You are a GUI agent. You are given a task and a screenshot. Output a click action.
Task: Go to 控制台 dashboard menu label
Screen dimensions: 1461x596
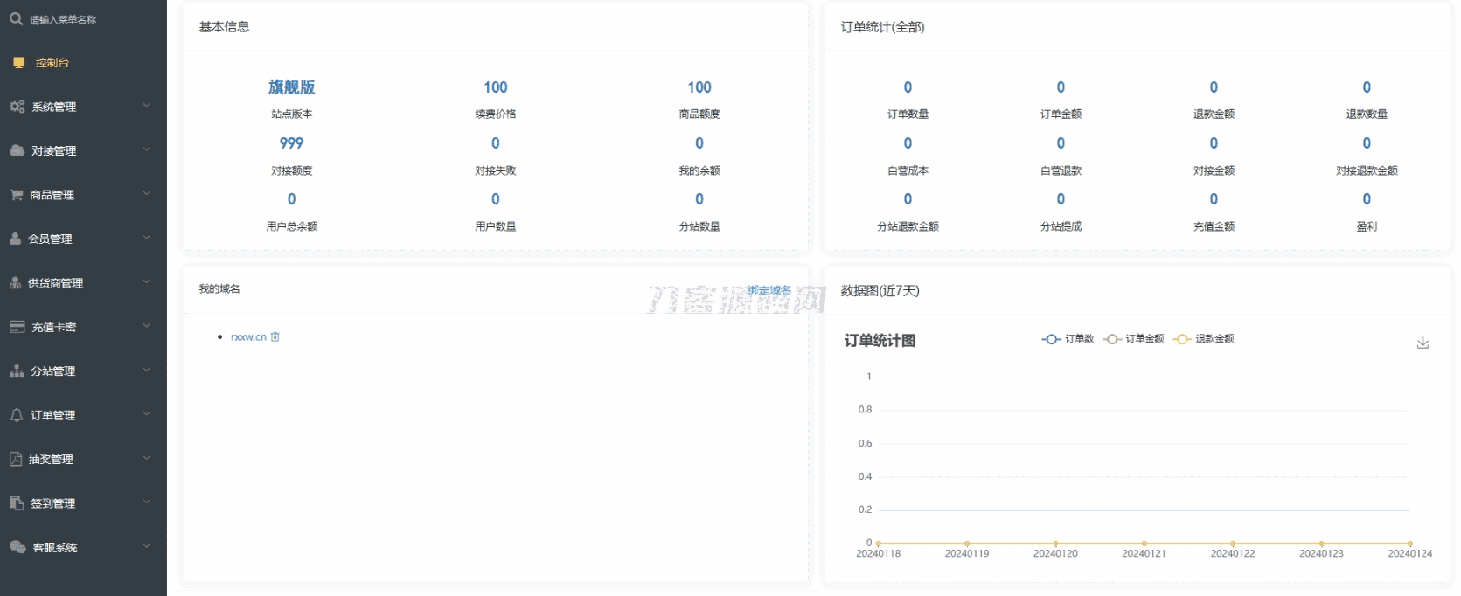(x=52, y=63)
